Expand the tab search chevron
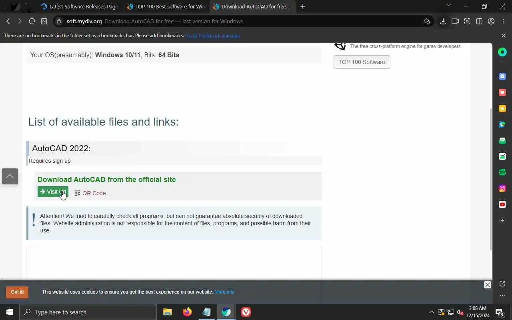Screen dimensions: 512x320 (x=448, y=5)
